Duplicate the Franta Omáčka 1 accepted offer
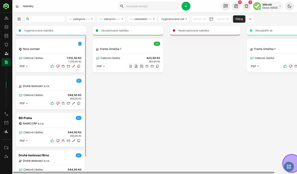The image size is (297, 174). coord(158,66)
